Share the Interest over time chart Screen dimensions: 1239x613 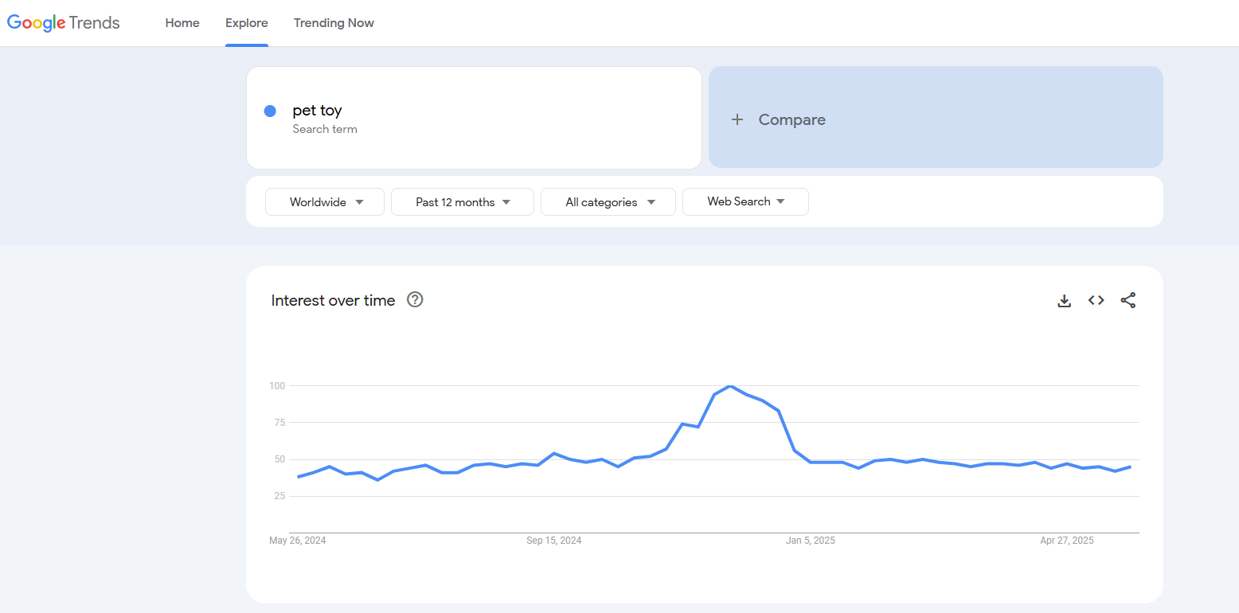point(1128,300)
